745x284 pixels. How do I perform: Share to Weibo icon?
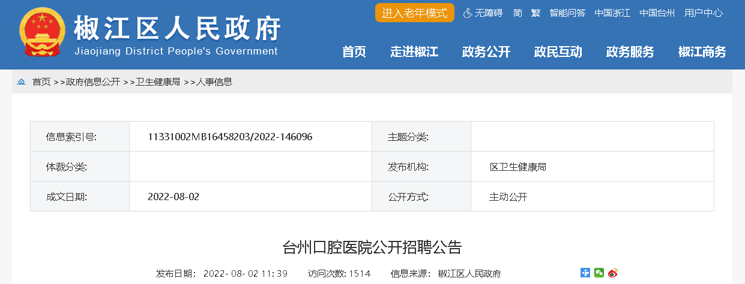coord(612,273)
